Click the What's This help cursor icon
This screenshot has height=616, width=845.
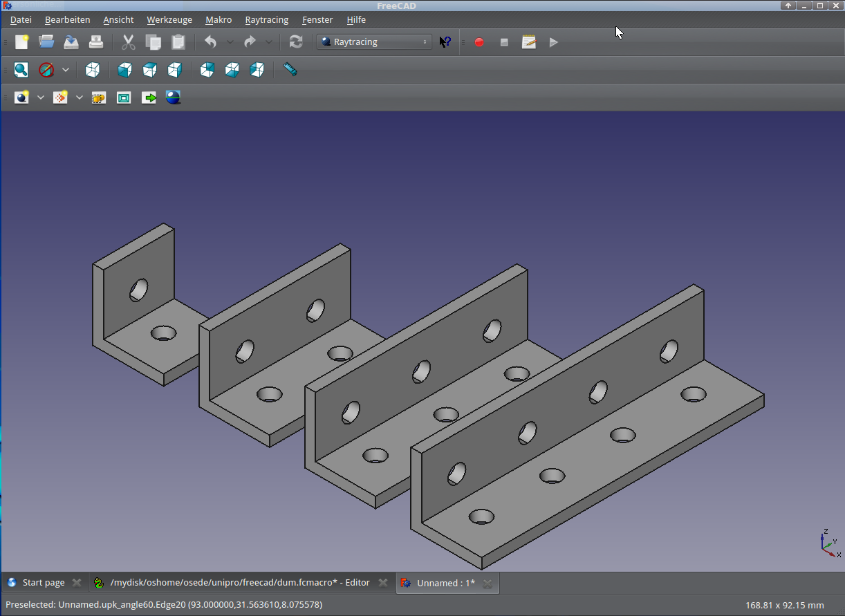[x=445, y=42]
